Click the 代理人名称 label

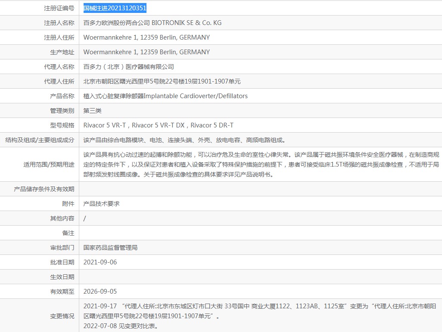click(59, 67)
